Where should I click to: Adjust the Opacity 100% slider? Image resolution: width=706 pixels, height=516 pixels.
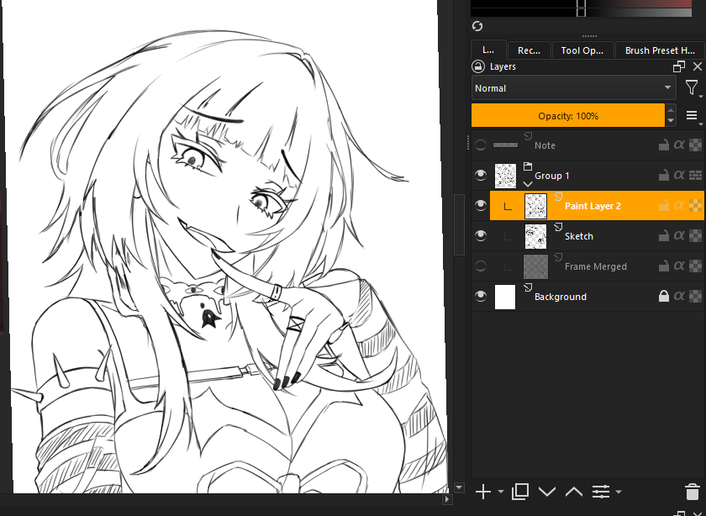click(568, 116)
